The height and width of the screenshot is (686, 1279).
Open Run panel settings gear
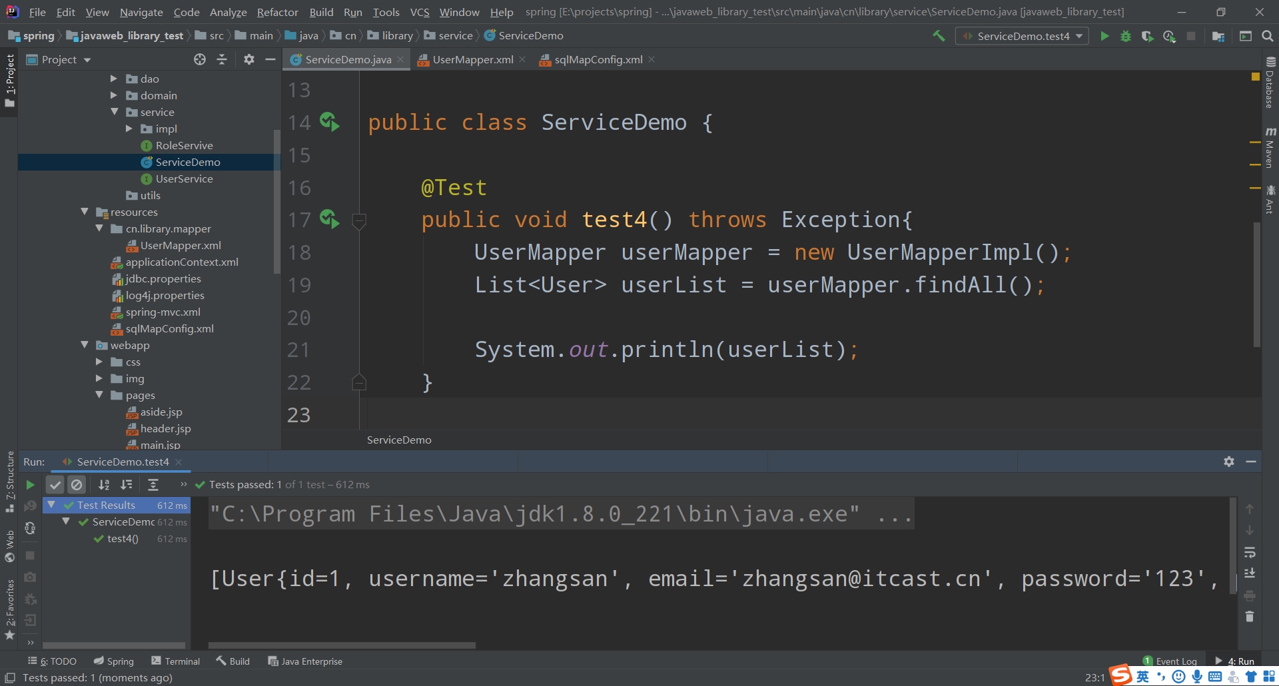(1229, 461)
